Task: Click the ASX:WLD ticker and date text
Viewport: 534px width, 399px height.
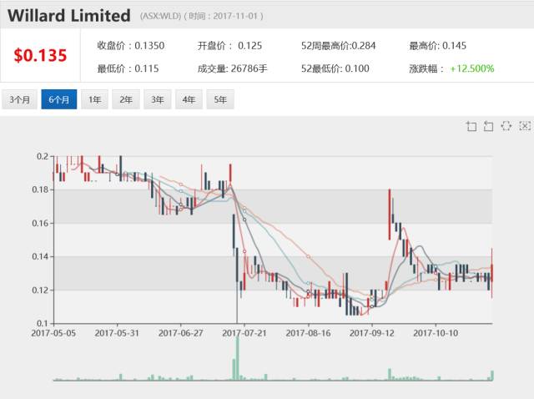Action: point(202,16)
